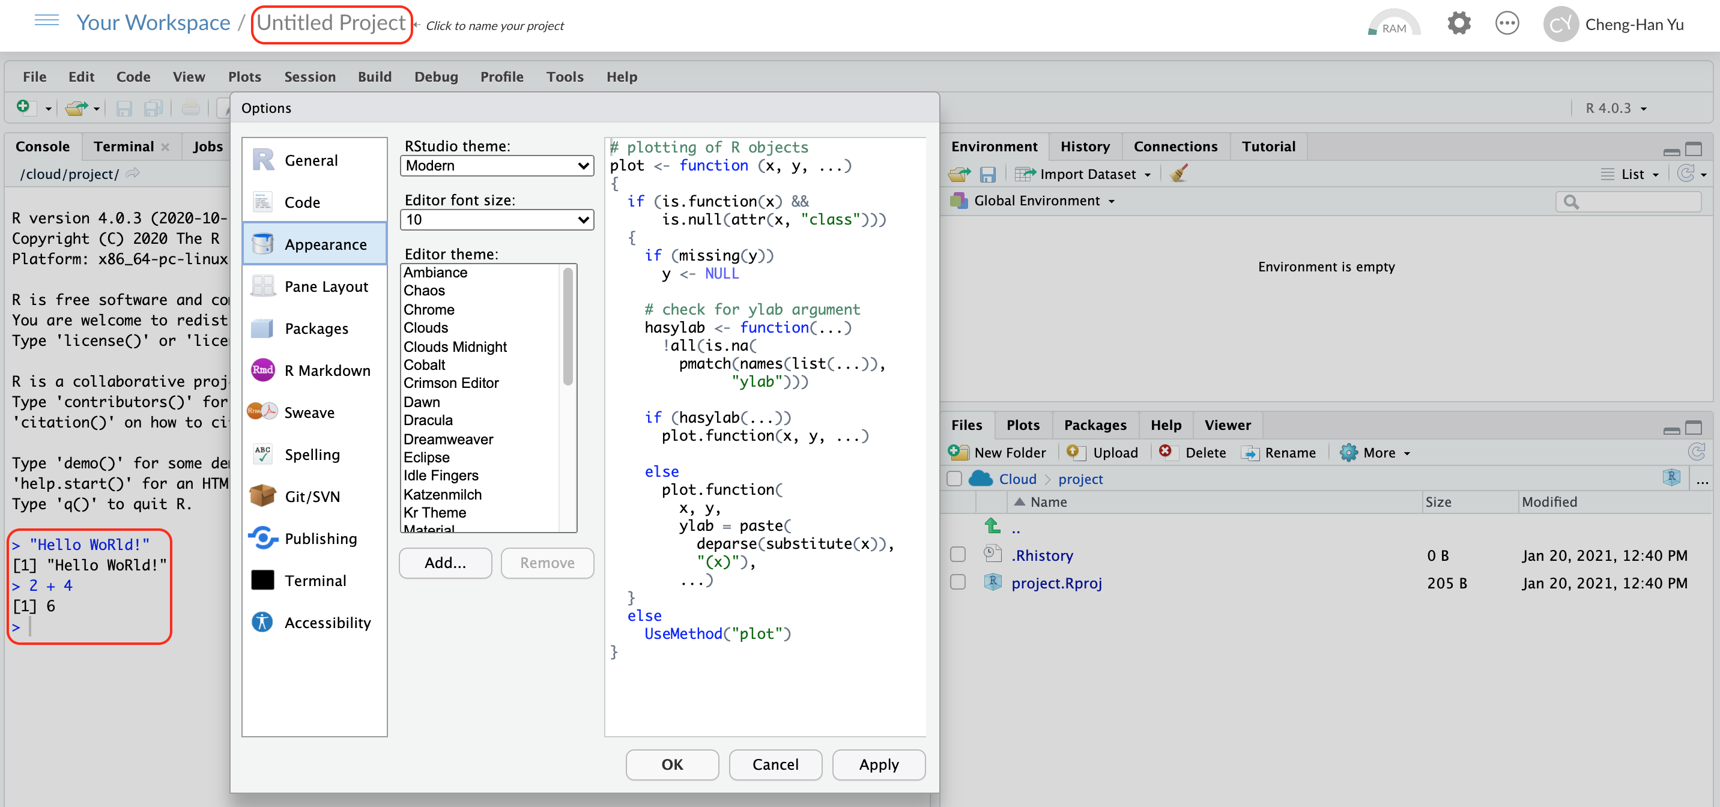
Task: Select Accessibility in Options sidebar
Action: coord(315,623)
